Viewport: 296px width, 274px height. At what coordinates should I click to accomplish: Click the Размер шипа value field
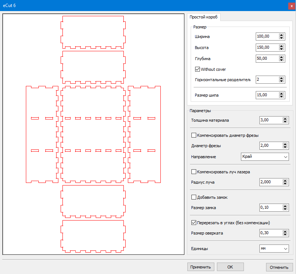pyautogui.click(x=267, y=95)
